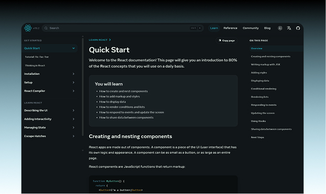Viewport: 326px width, 194px height.
Task: Open the Community nav tab
Action: 251,28
